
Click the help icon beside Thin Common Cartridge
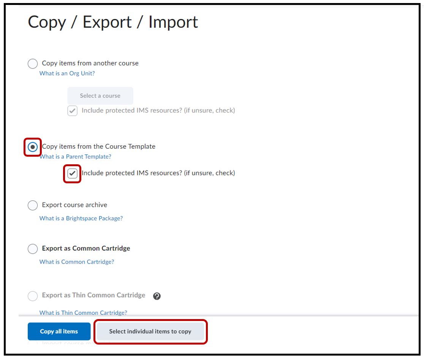coord(157,296)
